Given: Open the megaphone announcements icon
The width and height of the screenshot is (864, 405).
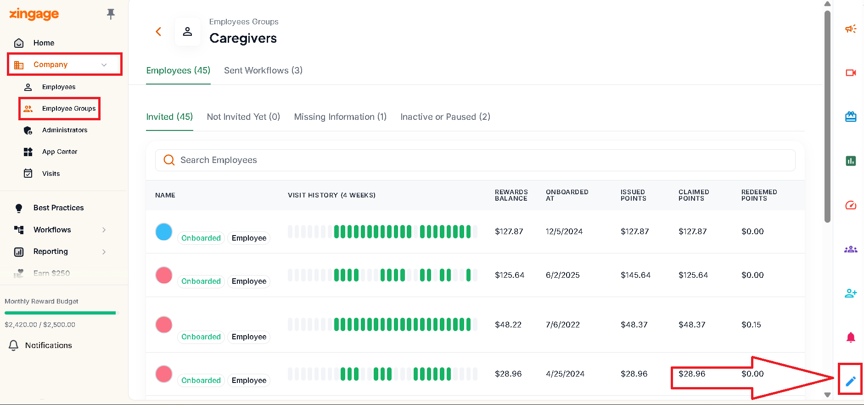Looking at the screenshot, I should click(x=851, y=29).
